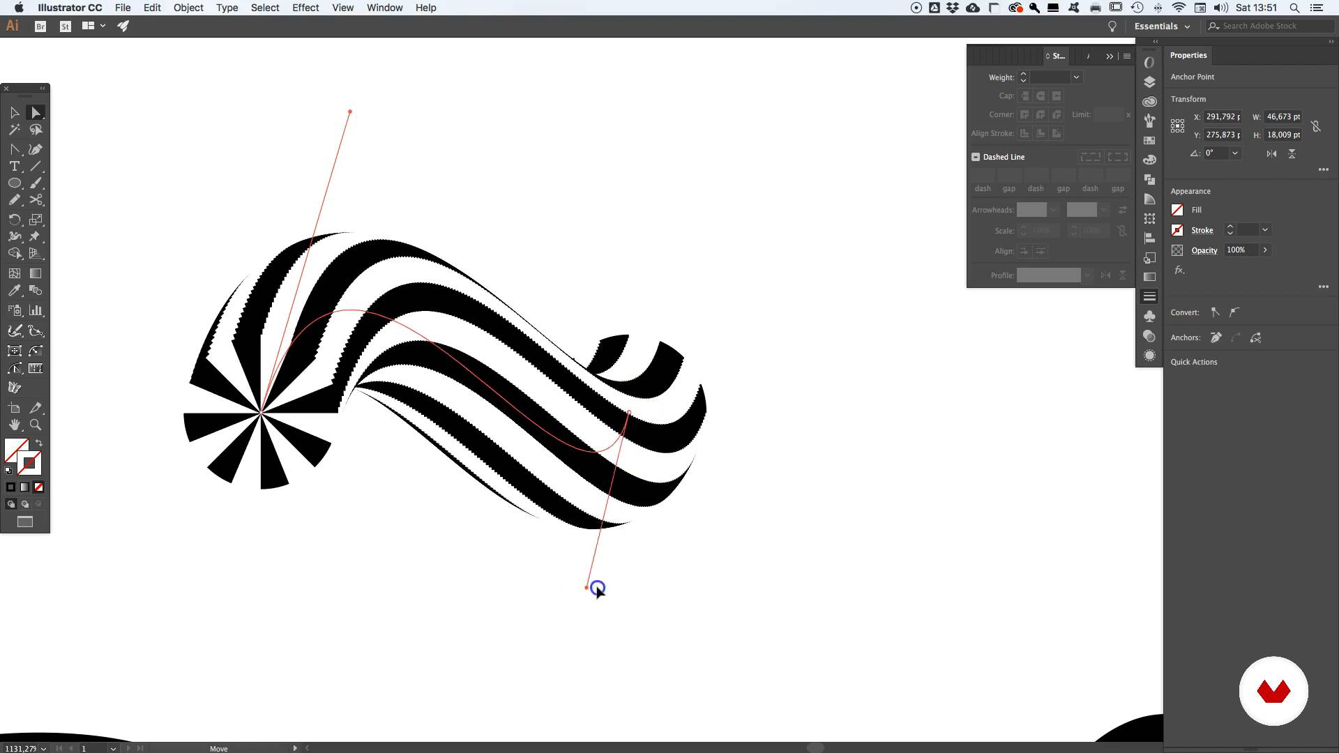Open the stroke Weight dropdown
The height and width of the screenshot is (753, 1339).
coord(1076,77)
